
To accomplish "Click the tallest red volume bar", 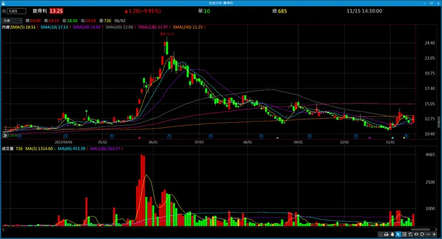I will tap(142, 190).
